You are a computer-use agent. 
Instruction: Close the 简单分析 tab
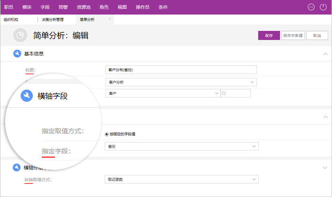click(110, 19)
